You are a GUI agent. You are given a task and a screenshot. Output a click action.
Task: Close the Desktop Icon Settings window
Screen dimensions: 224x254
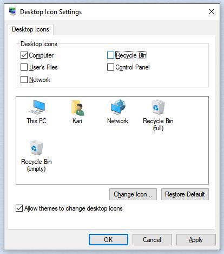tap(212, 11)
